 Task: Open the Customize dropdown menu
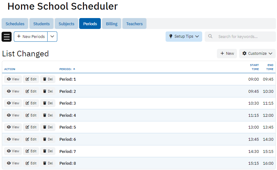click(x=257, y=54)
